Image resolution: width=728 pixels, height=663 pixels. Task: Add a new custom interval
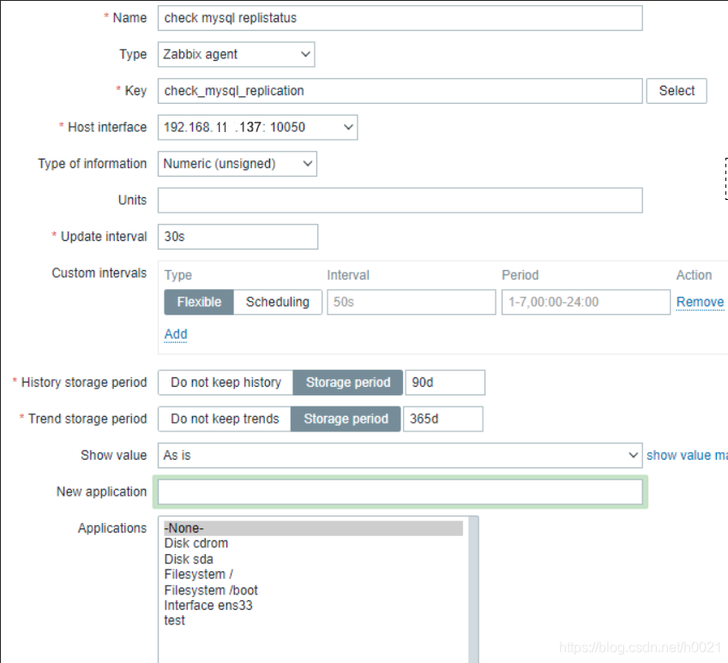coord(176,335)
